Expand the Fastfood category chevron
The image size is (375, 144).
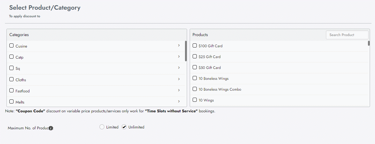pyautogui.click(x=179, y=90)
